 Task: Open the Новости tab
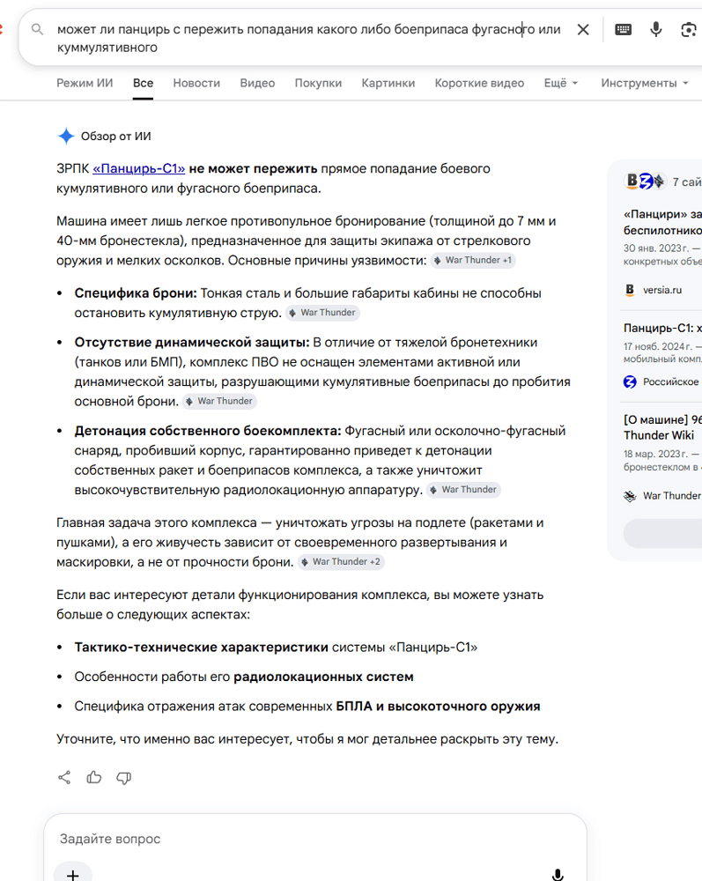point(196,83)
